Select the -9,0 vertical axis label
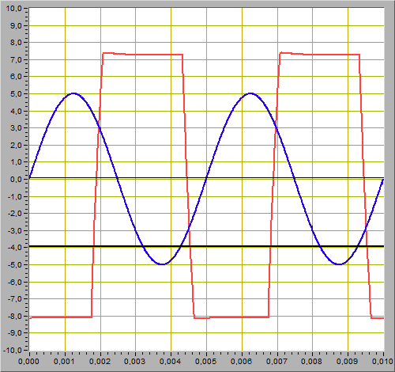395x372 pixels. click(x=15, y=333)
